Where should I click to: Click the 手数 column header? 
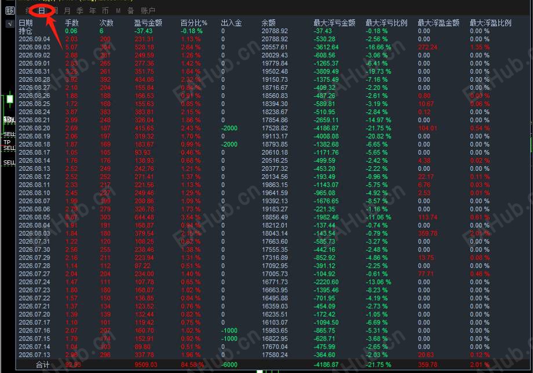pyautogui.click(x=72, y=23)
